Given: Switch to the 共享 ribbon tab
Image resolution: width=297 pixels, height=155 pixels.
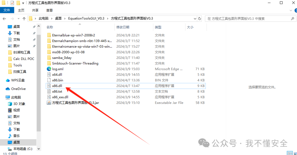Looking at the screenshot, I should [35, 10].
